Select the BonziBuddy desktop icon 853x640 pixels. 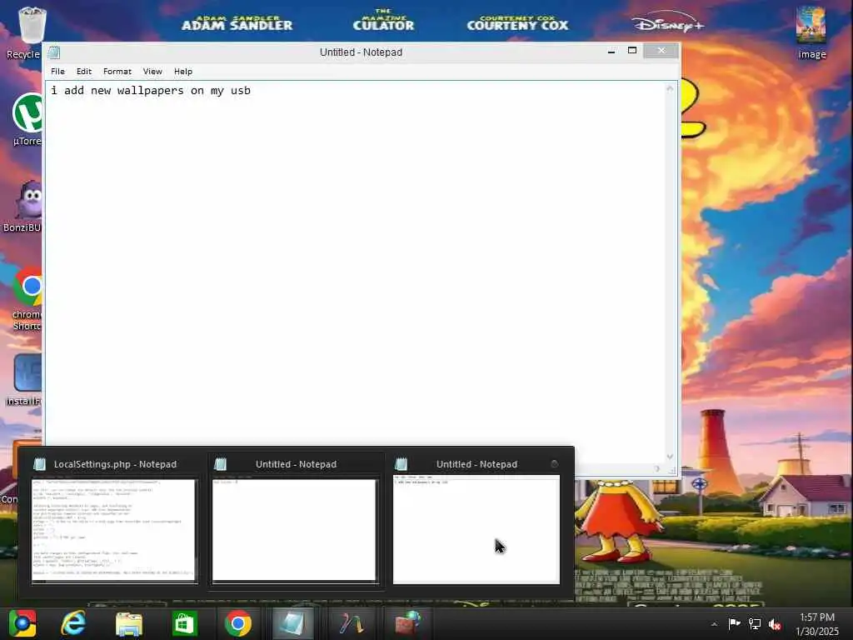point(24,207)
